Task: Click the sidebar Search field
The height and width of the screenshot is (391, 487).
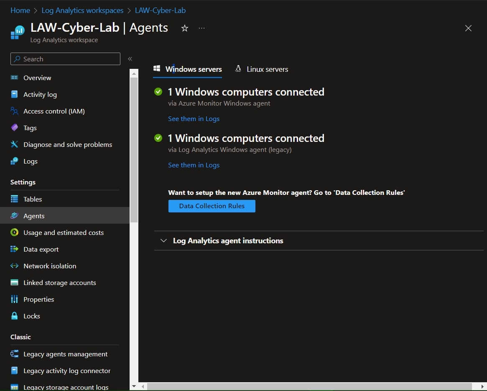Action: 65,59
